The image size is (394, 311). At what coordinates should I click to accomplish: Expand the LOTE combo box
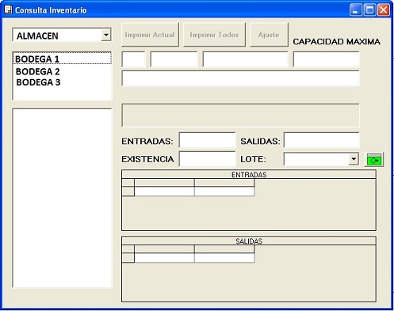pyautogui.click(x=354, y=159)
